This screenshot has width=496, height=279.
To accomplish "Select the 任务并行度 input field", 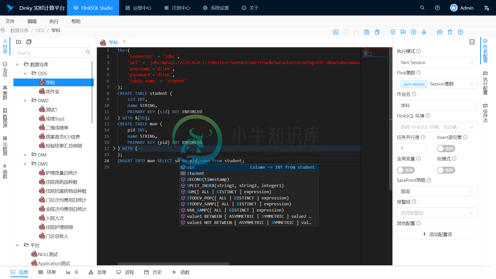I will [x=411, y=148].
